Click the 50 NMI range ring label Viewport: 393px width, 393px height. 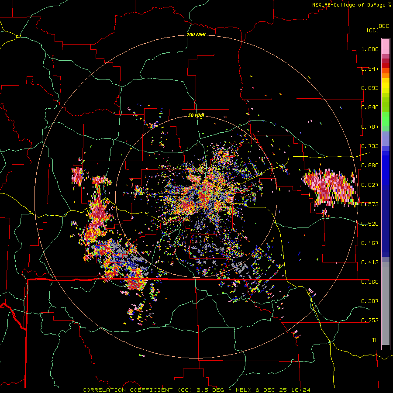click(x=196, y=116)
